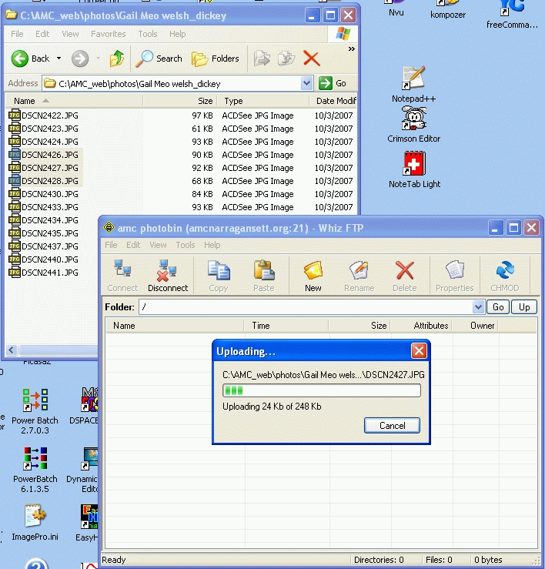The height and width of the screenshot is (569, 545).
Task: Open the NoteTab Light desktop icon
Action: pos(414,169)
